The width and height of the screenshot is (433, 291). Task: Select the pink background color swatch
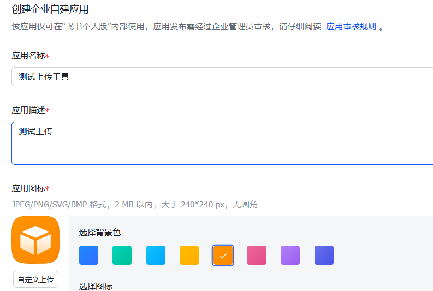257,256
